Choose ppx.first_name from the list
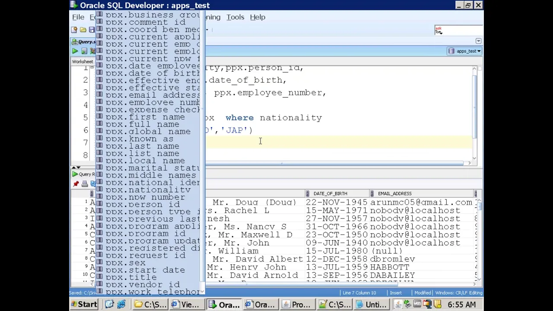553x311 pixels. (x=148, y=117)
